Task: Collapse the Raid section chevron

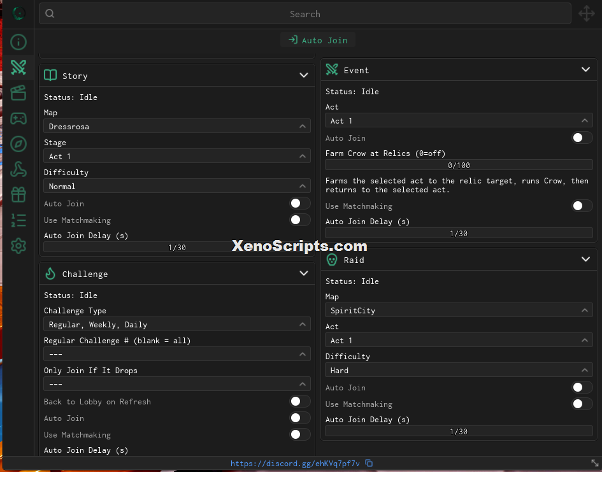Action: [585, 259]
